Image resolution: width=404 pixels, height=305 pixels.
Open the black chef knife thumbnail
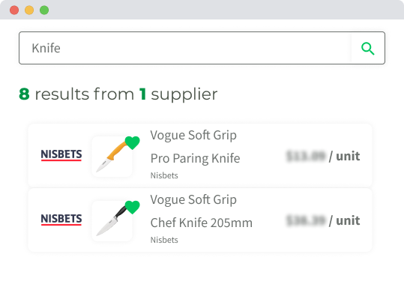click(x=112, y=221)
